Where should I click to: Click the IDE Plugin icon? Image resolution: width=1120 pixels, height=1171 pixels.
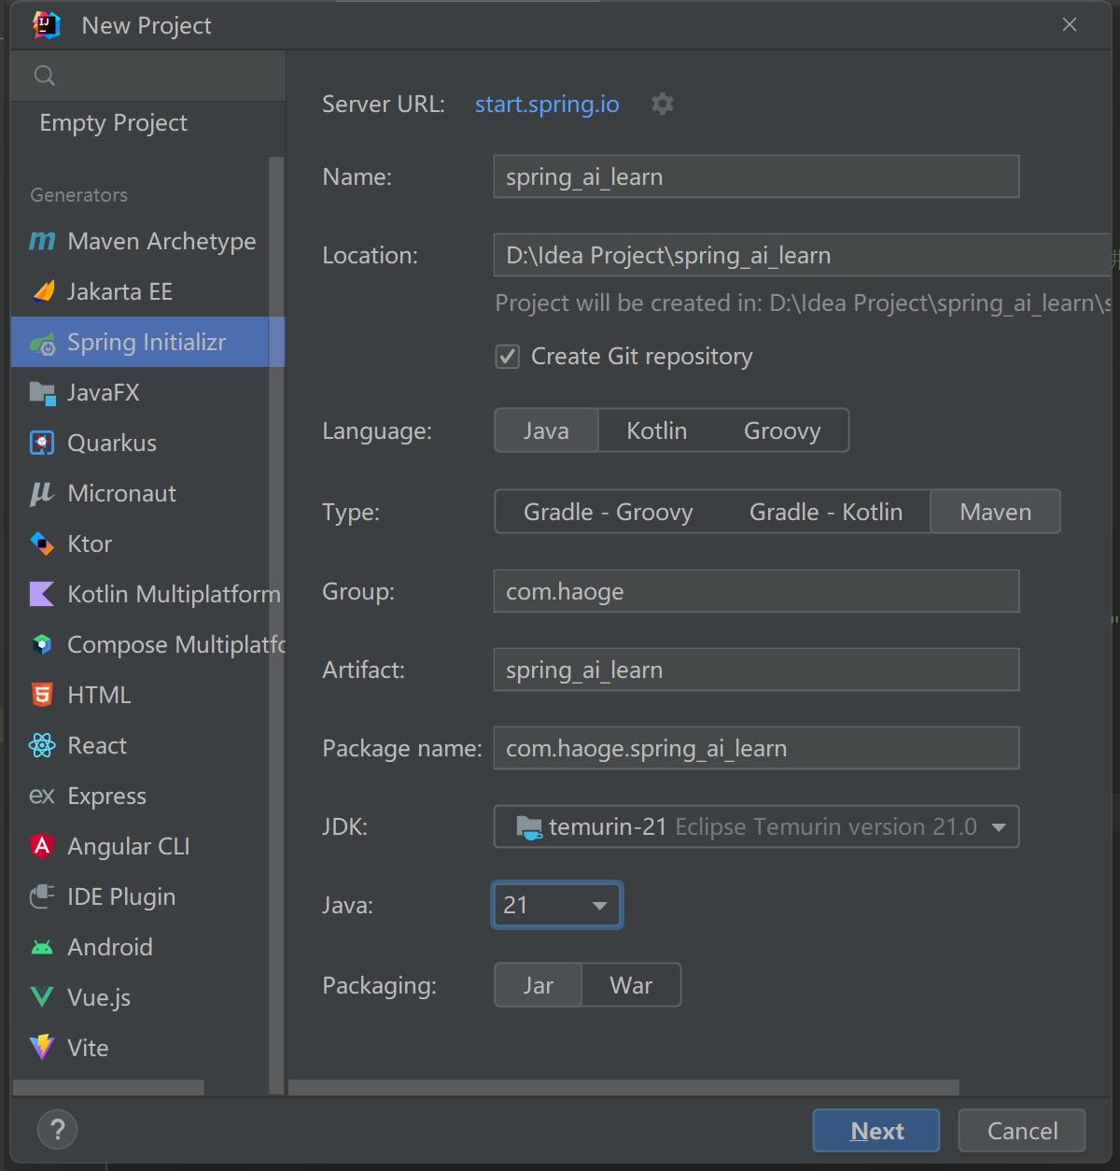[x=42, y=896]
